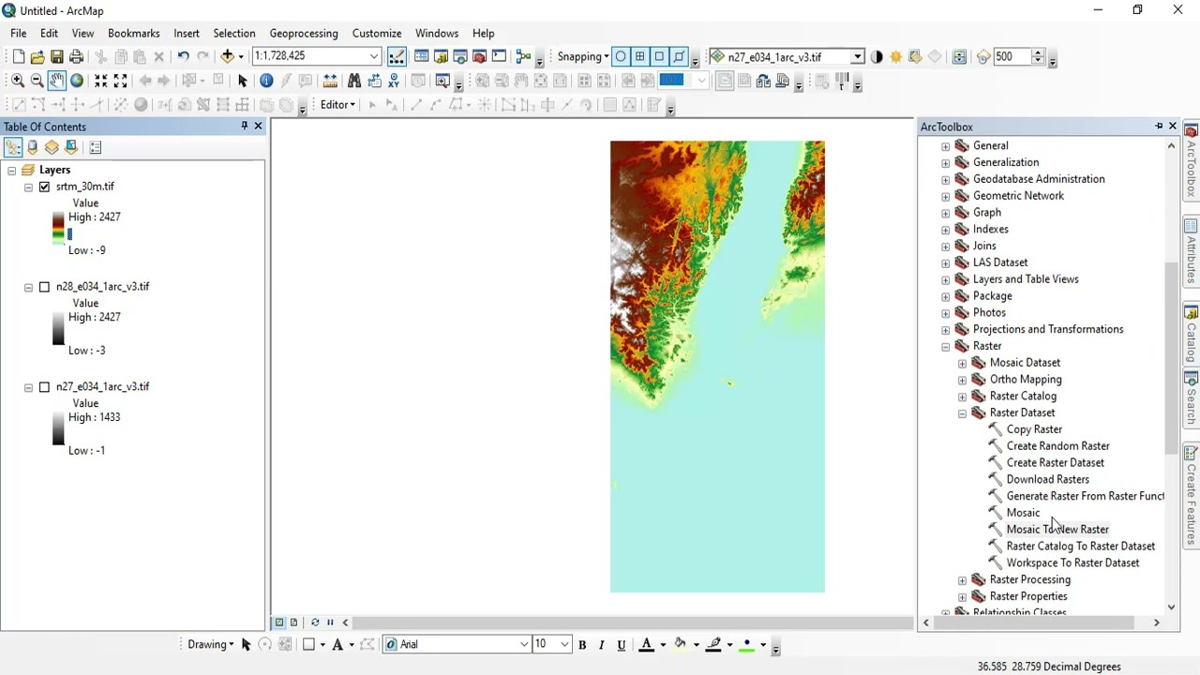Undo the last action
Image resolution: width=1200 pixels, height=675 pixels.
(183, 57)
